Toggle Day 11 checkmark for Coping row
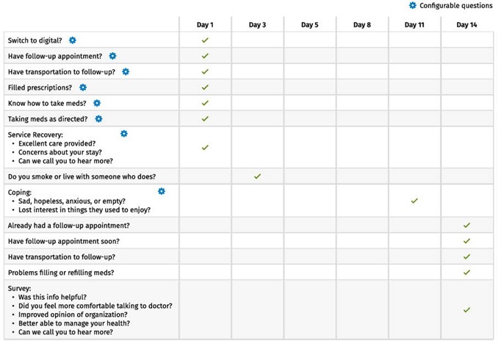The height and width of the screenshot is (344, 498). [414, 200]
